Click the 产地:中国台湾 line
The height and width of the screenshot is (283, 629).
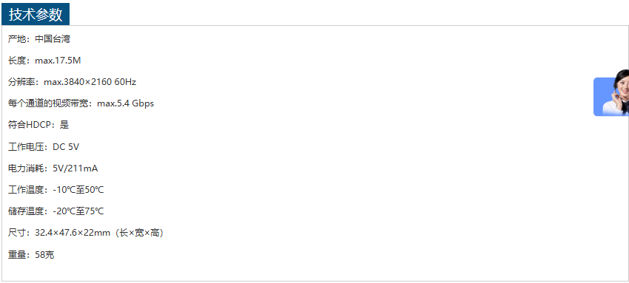click(39, 39)
